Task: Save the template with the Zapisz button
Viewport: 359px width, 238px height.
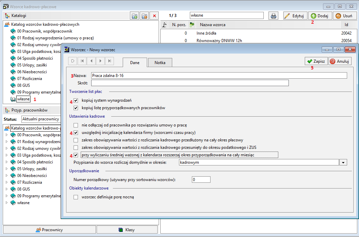Action: (316, 61)
